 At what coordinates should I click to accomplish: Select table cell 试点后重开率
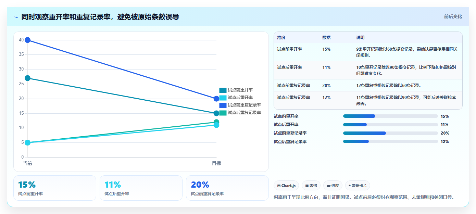point(289,67)
